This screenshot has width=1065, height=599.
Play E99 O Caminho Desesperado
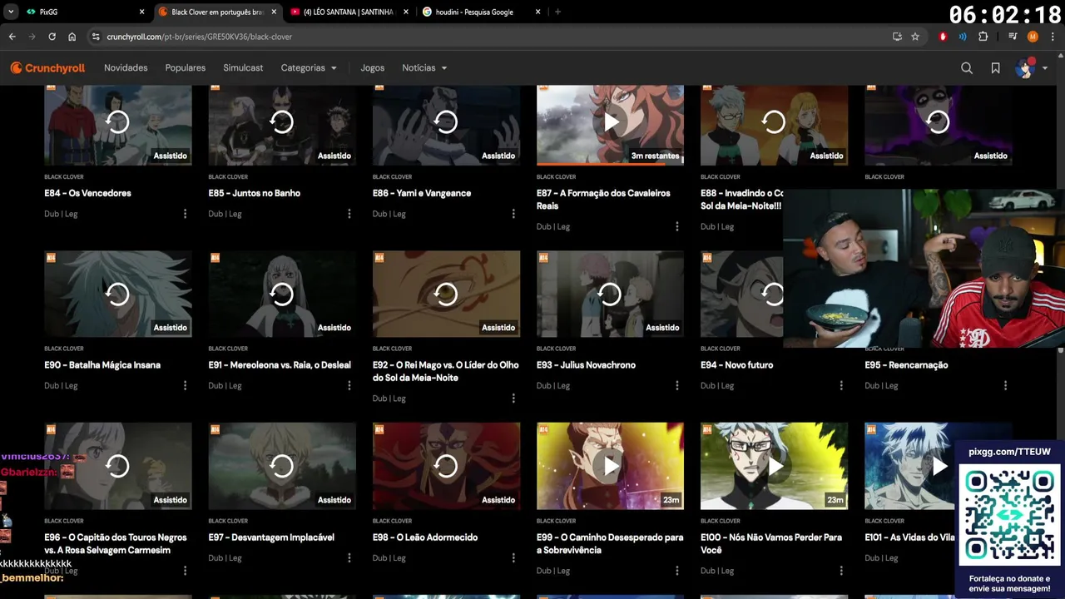click(x=610, y=466)
